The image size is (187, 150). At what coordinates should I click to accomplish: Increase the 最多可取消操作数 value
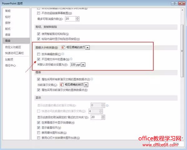pos(77,18)
